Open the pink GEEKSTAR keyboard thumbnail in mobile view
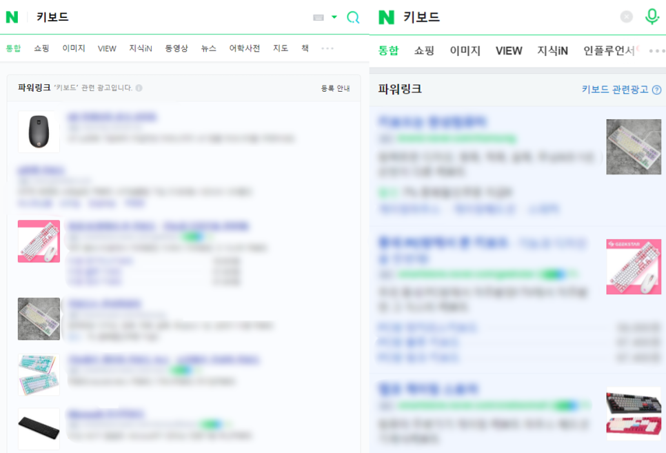666x453 pixels. click(634, 266)
